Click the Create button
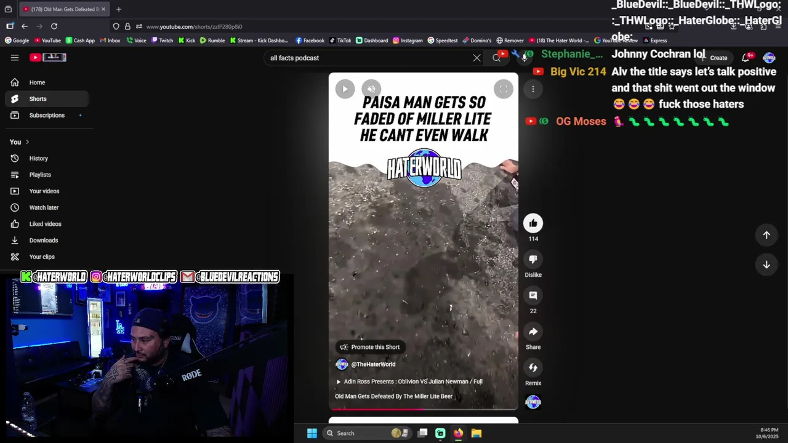This screenshot has width=788, height=443. (714, 58)
